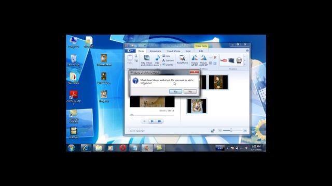This screenshot has height=186, width=332.
Task: Switch to the Visual Effects tab
Action: [173, 51]
